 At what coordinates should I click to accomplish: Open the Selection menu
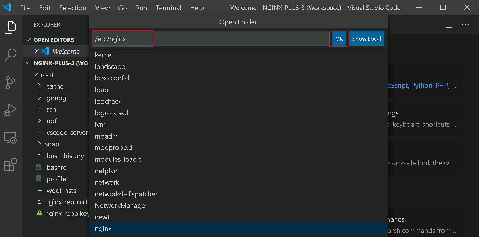coord(73,8)
